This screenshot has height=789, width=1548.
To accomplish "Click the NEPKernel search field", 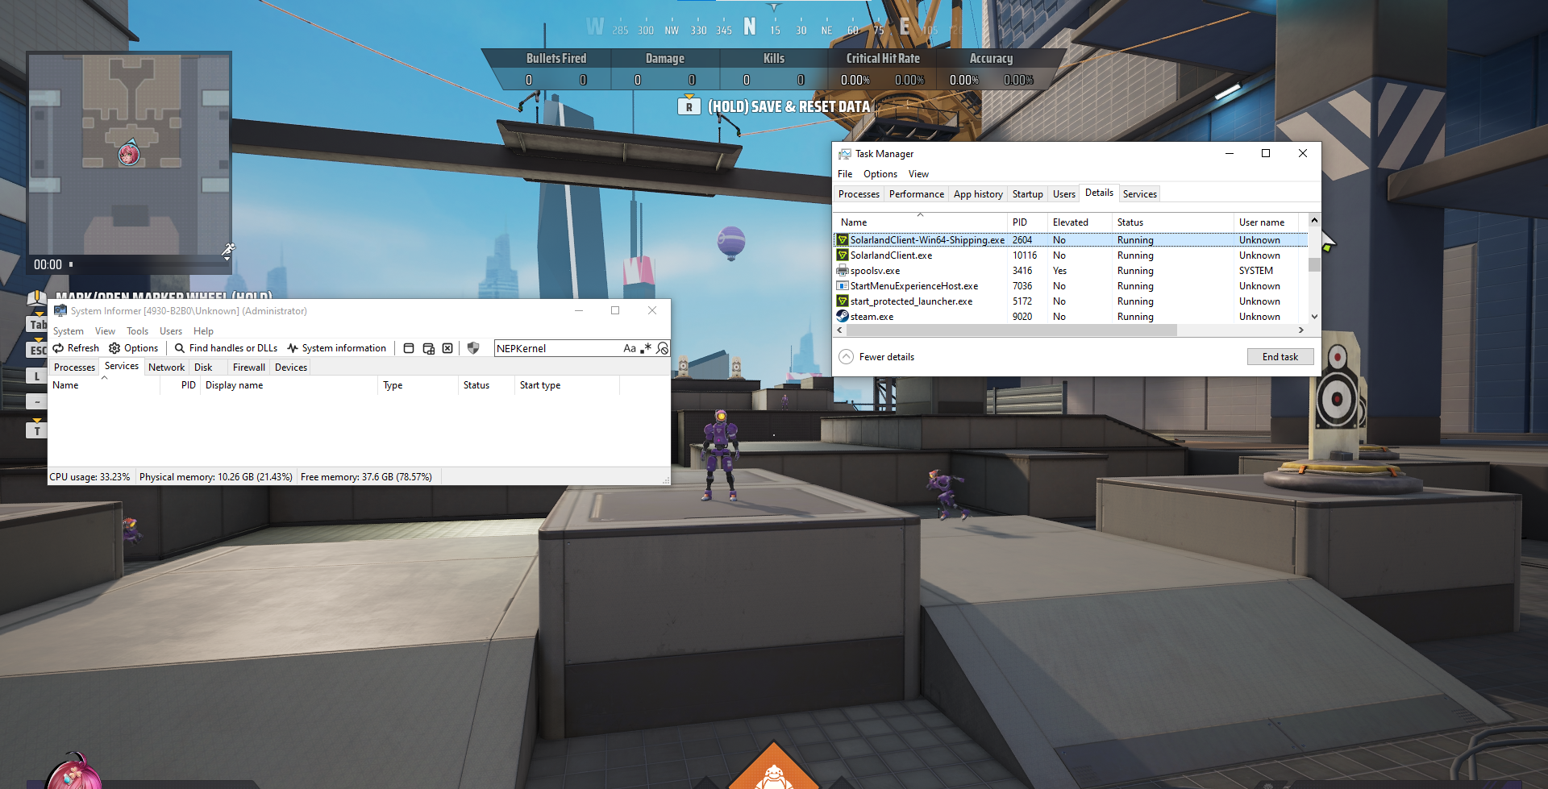I will [556, 348].
